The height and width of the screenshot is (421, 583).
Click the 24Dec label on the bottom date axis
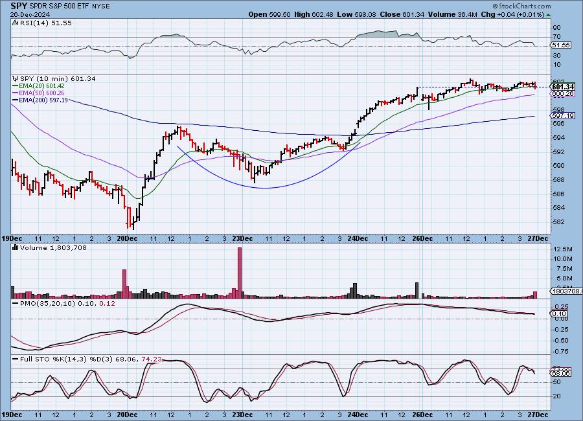358,415
